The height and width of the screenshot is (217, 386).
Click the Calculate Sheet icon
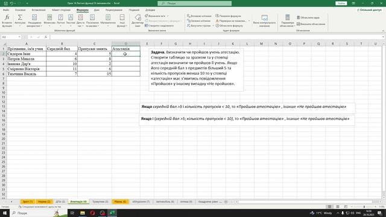point(298,24)
